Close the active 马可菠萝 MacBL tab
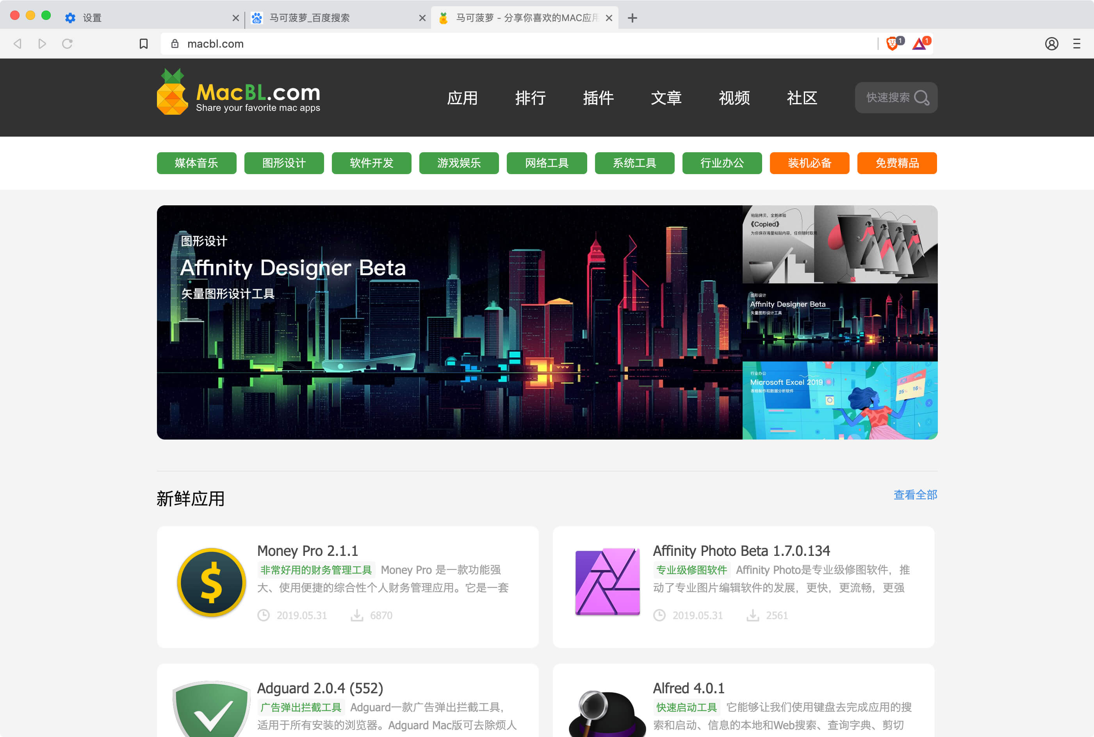The image size is (1094, 737). tap(609, 18)
